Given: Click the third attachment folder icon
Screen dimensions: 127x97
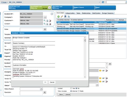Looking at the screenshot, I should (x=100, y=82).
